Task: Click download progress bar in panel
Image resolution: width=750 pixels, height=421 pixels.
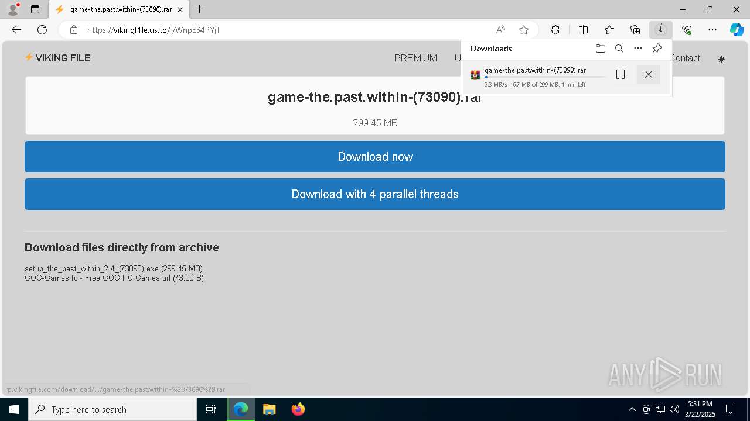Action: (x=546, y=77)
